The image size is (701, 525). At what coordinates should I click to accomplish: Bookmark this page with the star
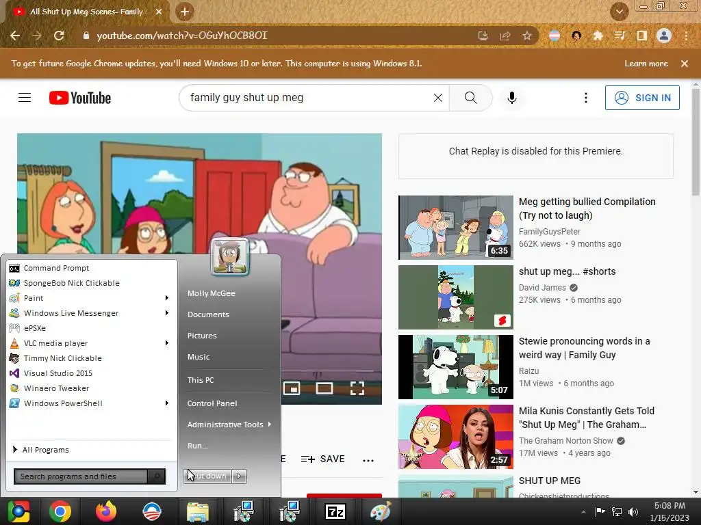(527, 36)
